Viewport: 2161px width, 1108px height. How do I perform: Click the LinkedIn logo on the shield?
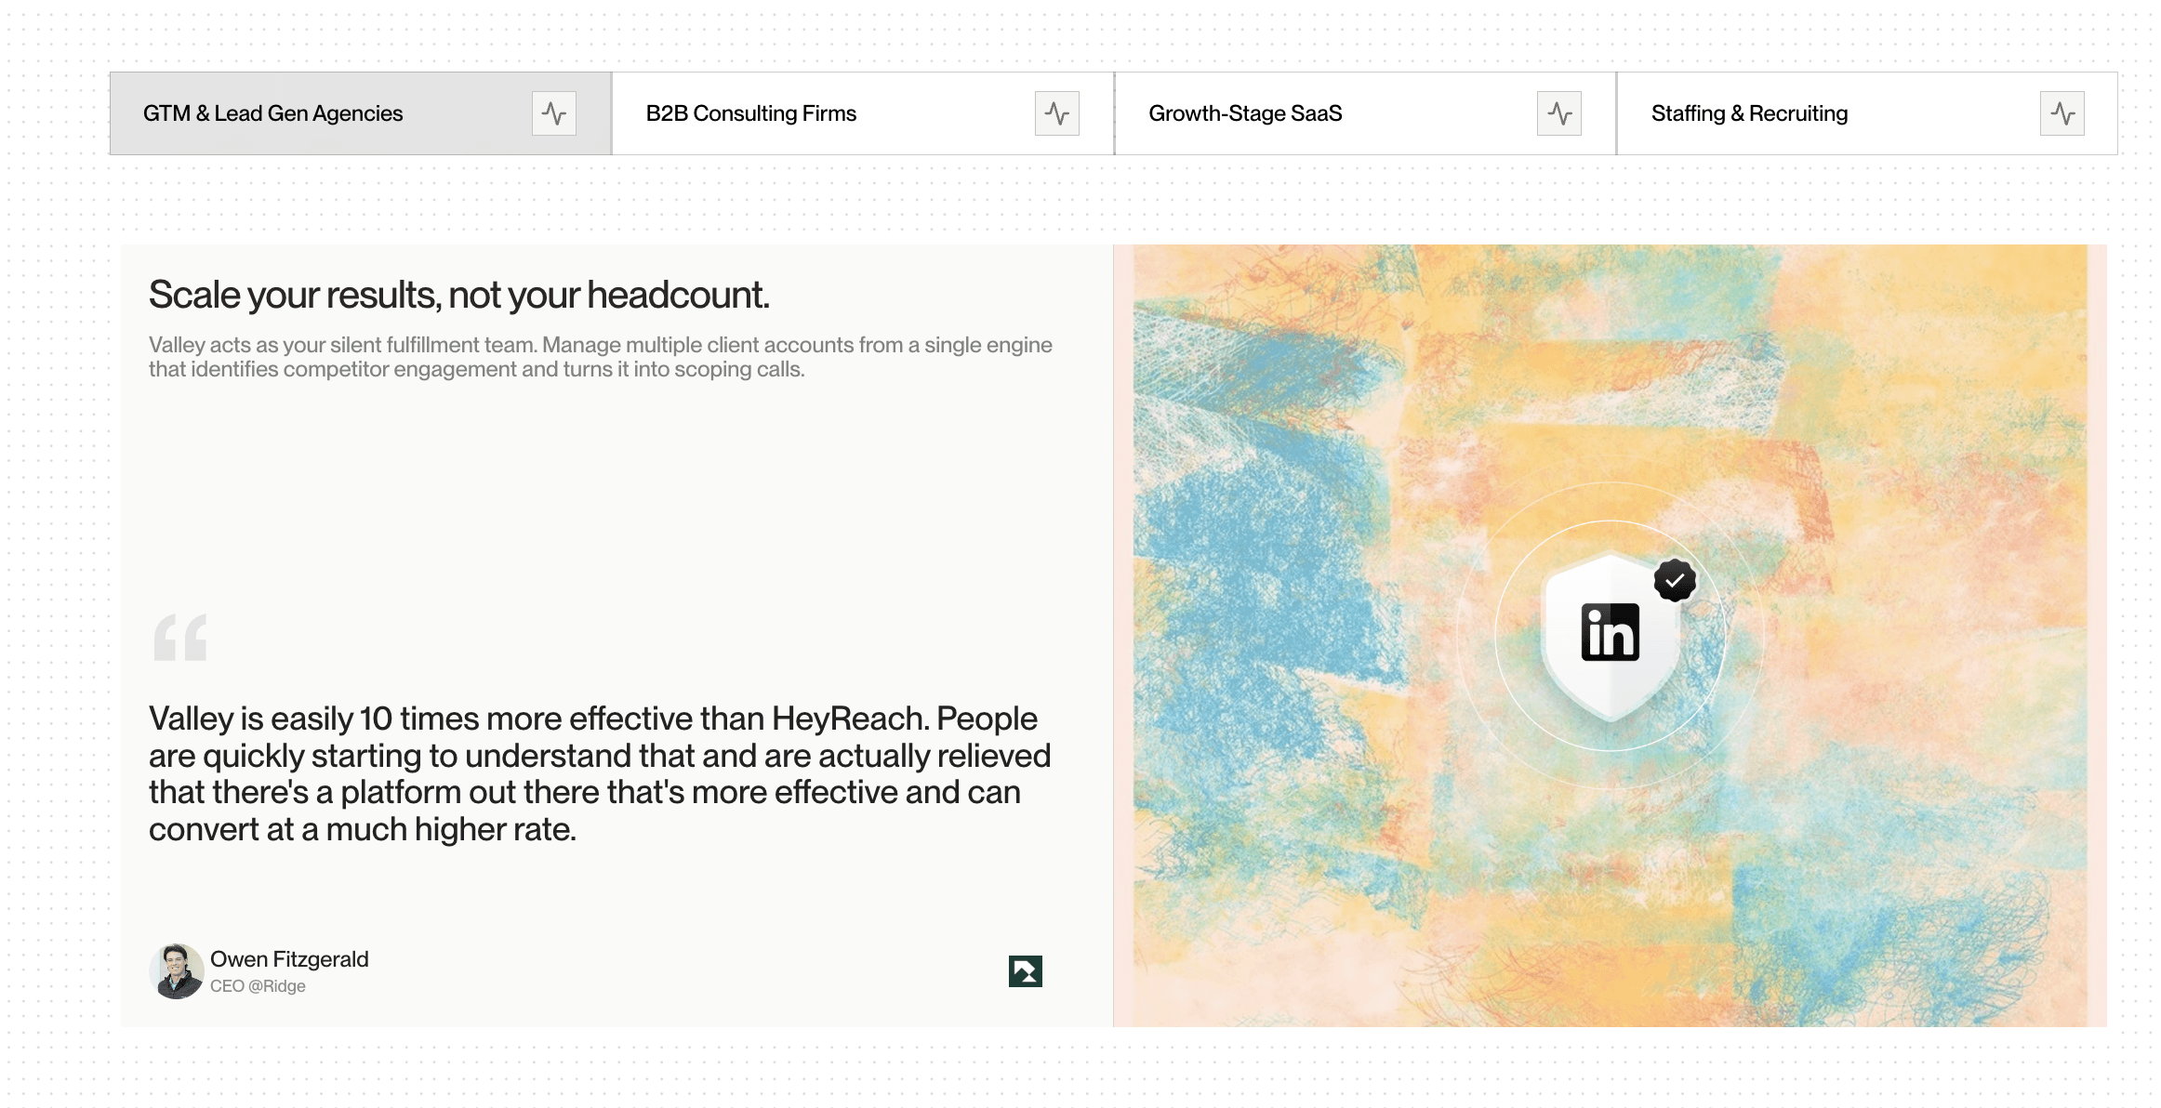coord(1610,632)
